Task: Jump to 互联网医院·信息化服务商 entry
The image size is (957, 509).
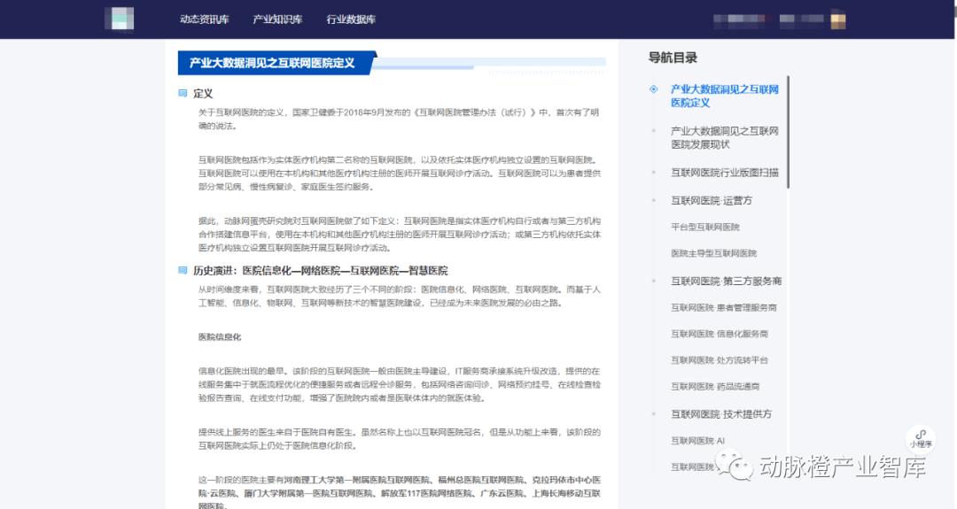Action: click(x=720, y=334)
